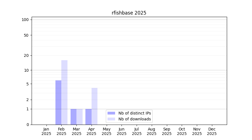Click the April downloads bar
The image size is (252, 140).
[94, 106]
